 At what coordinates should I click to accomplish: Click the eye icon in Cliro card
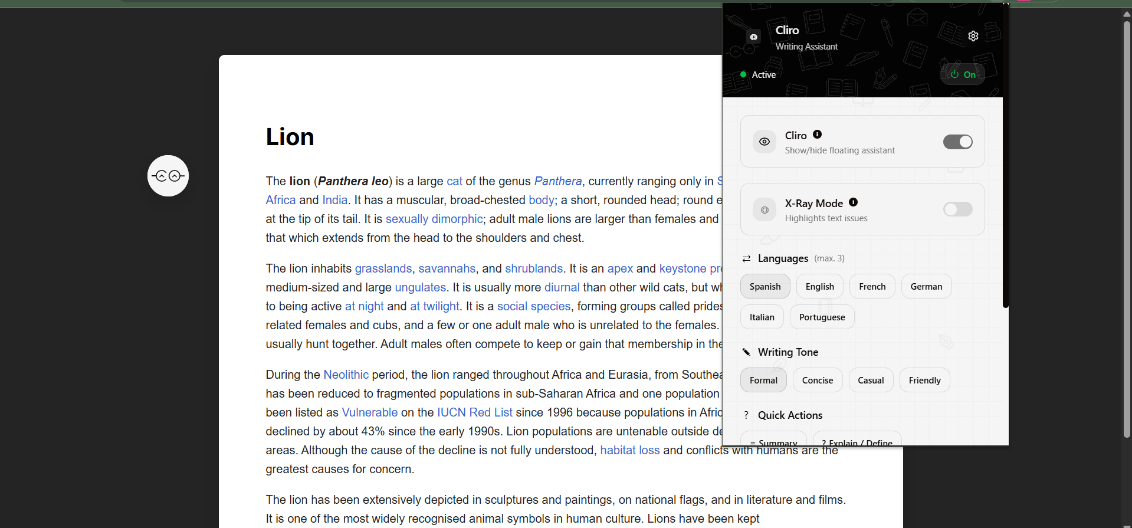click(764, 142)
